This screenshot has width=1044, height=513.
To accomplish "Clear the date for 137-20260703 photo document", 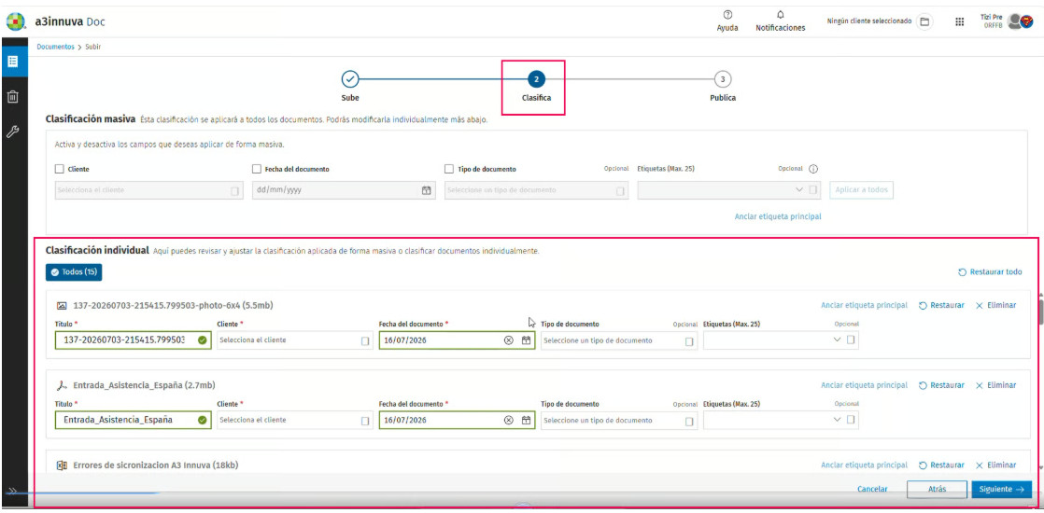I will click(509, 340).
